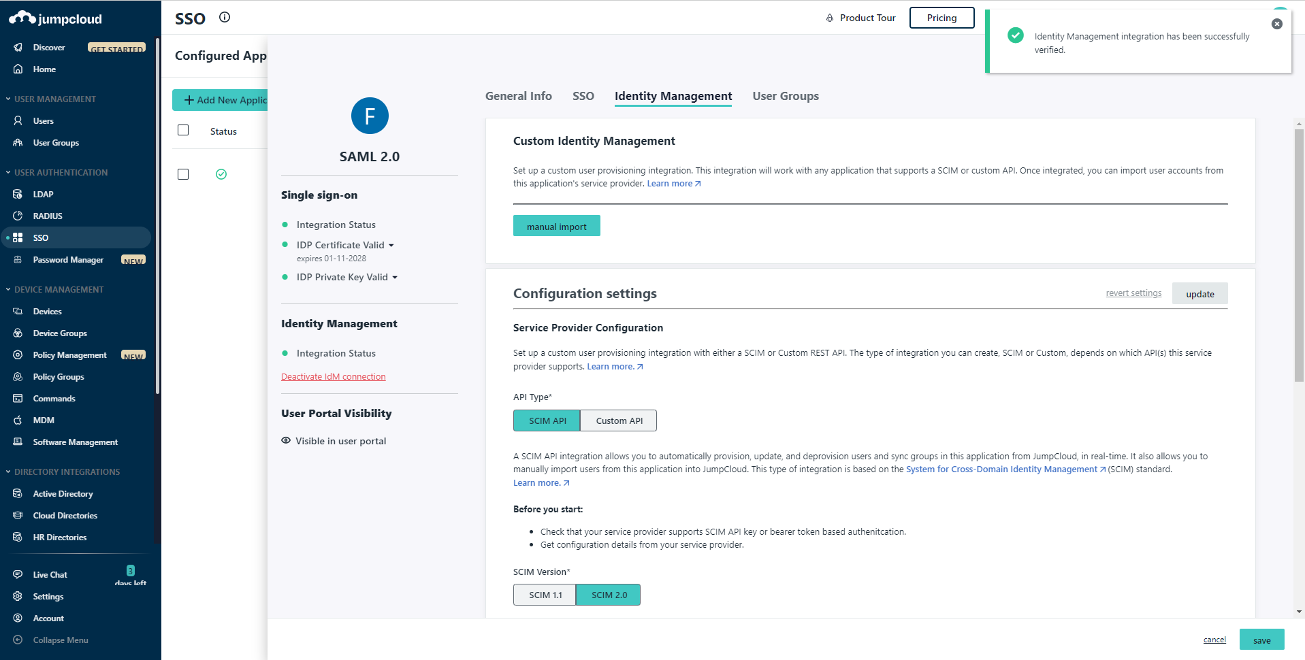Choose SCIM 2.0 version
The height and width of the screenshot is (660, 1305).
(609, 595)
